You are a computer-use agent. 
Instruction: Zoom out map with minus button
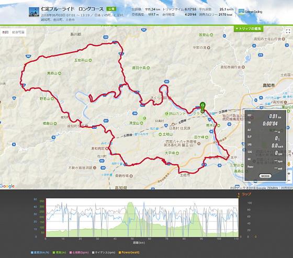pos(289,180)
